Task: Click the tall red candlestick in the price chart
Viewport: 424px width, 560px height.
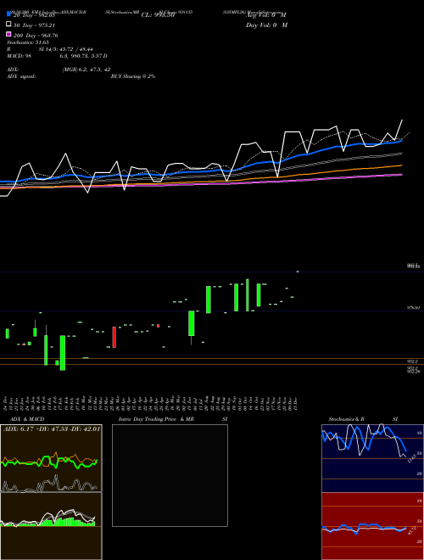Action: (114, 337)
